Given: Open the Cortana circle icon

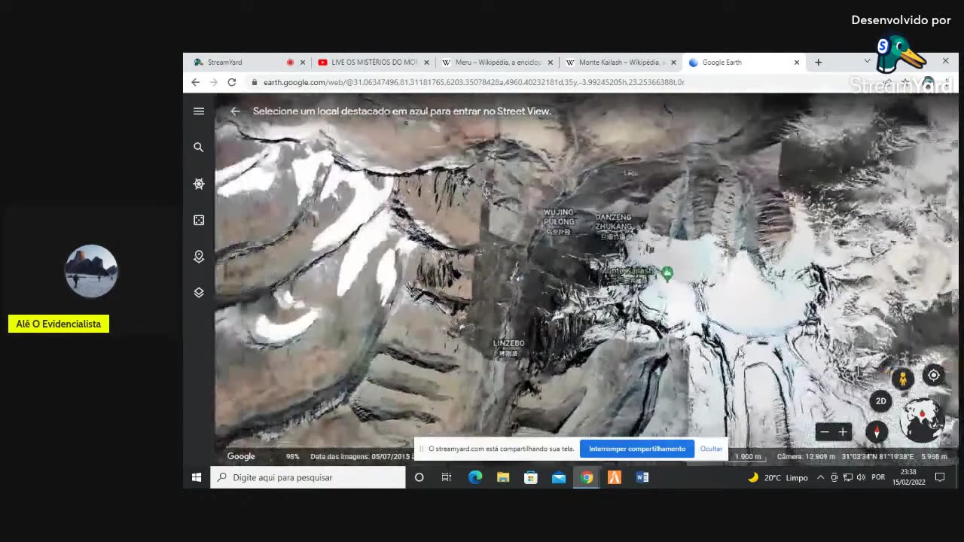Looking at the screenshot, I should coord(419,477).
